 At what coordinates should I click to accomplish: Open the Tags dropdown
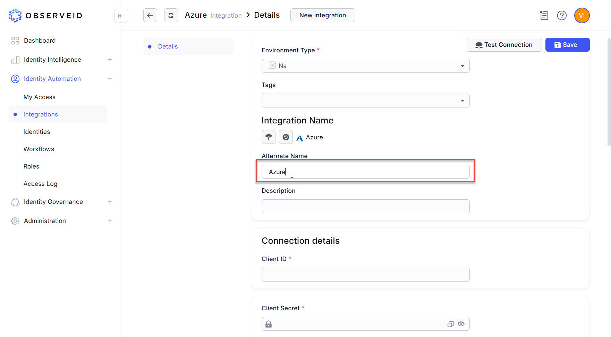462,101
